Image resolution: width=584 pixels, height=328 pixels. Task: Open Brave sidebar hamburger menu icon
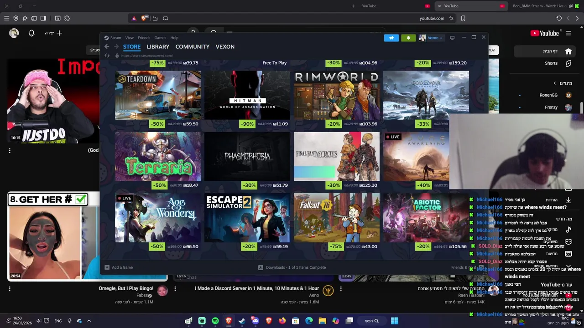[6, 18]
